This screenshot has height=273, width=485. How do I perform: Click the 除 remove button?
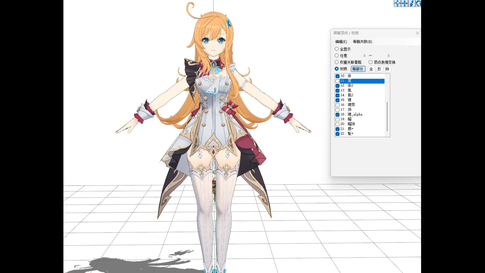[x=387, y=69]
